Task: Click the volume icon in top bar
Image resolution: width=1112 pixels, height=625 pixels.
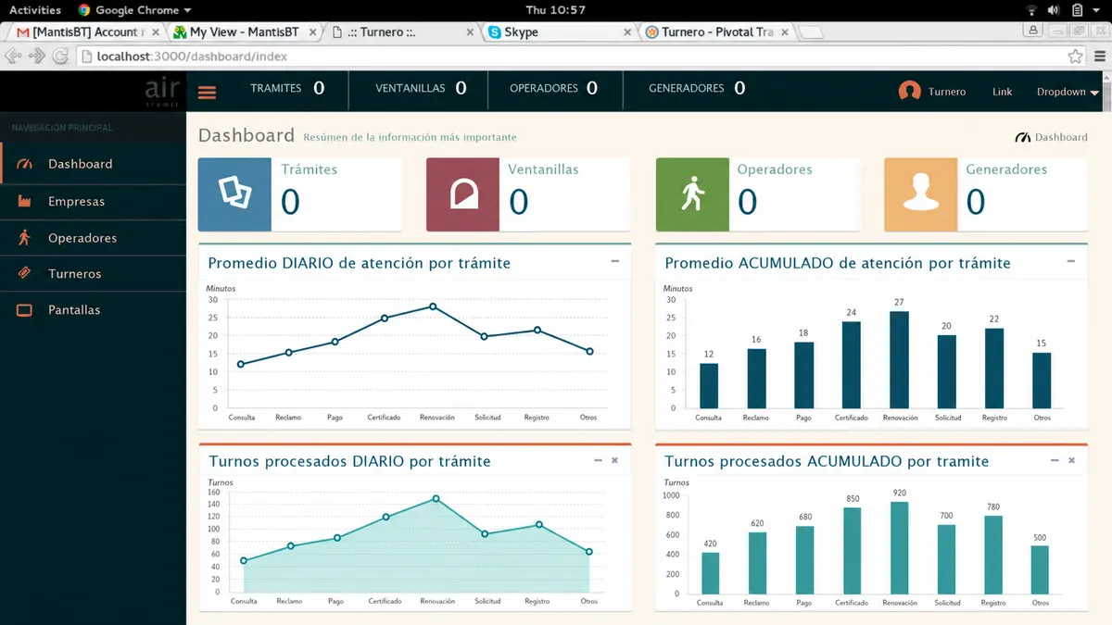Action: pyautogui.click(x=1054, y=10)
